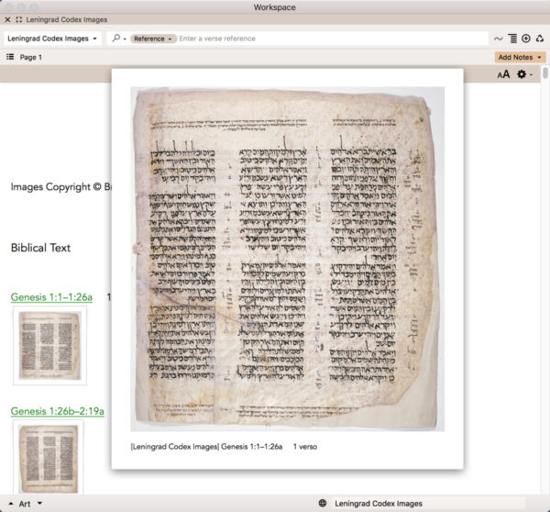
Task: Open the Art dropdown arrow in bottom bar
Action: pyautogui.click(x=39, y=504)
